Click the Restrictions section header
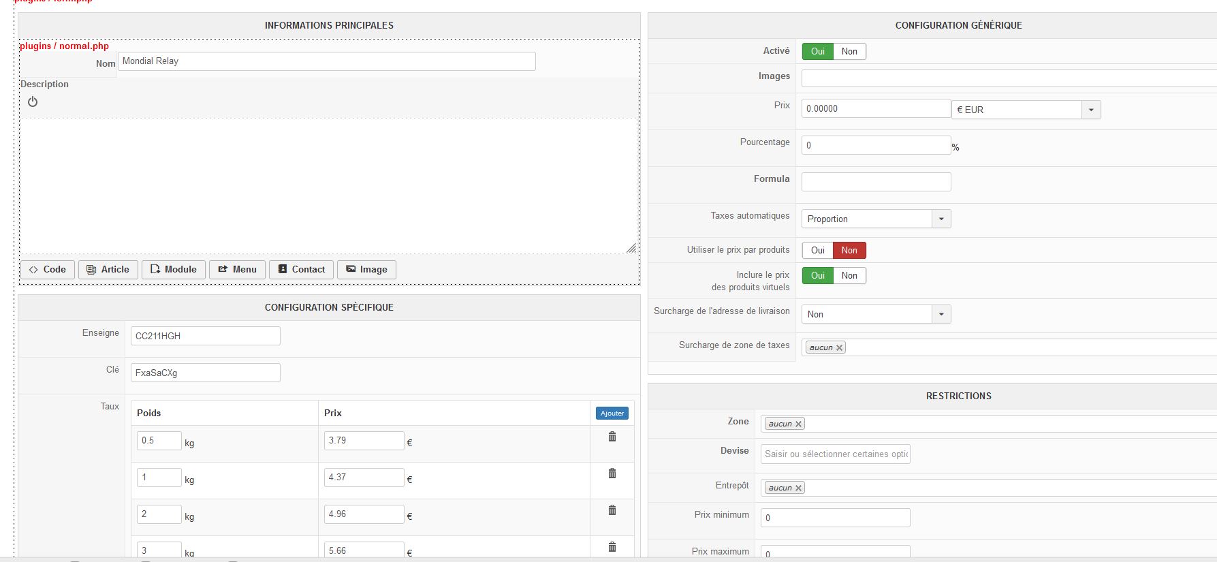This screenshot has height=562, width=1217. [958, 396]
